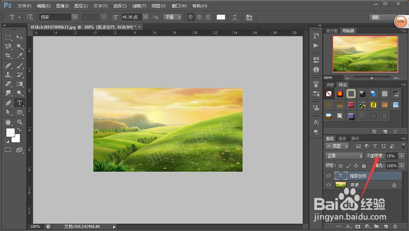The image size is (409, 231).
Task: Select the History Brush tool
Action: pos(20,74)
